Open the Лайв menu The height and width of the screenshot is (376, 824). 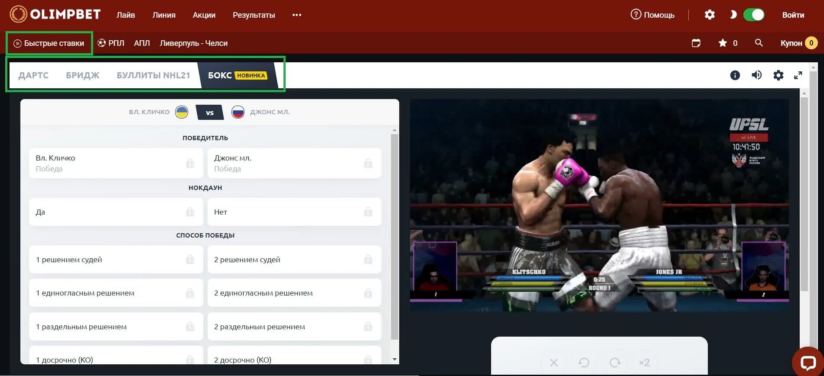point(126,15)
